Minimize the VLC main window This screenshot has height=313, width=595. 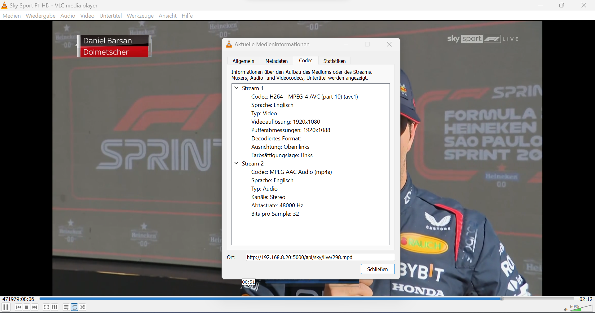click(x=540, y=5)
